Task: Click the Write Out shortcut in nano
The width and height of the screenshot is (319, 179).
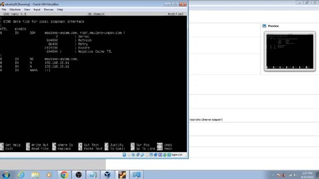Action: 37,145
